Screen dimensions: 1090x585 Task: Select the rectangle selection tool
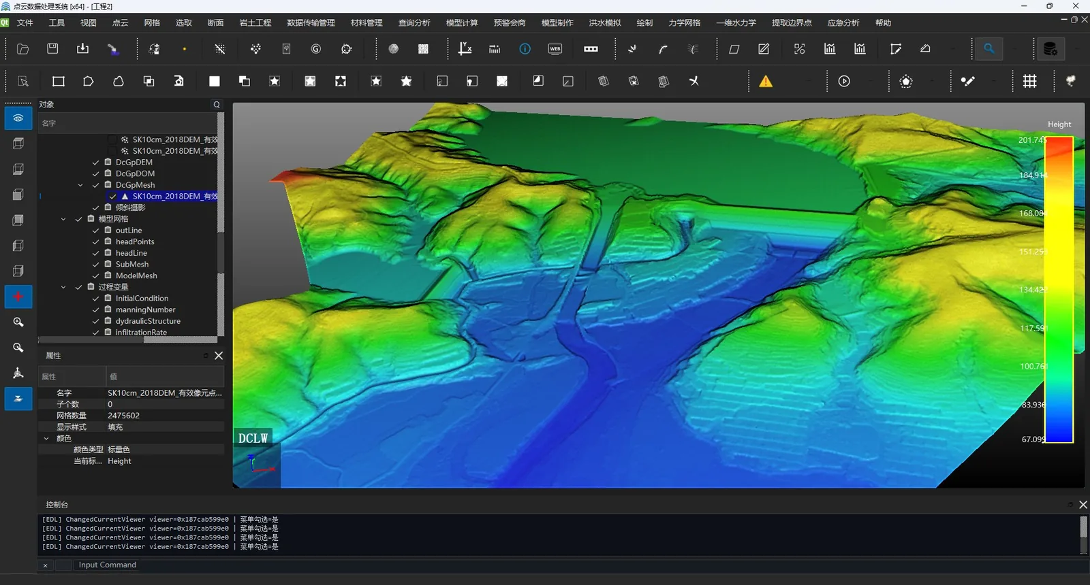[x=59, y=82]
